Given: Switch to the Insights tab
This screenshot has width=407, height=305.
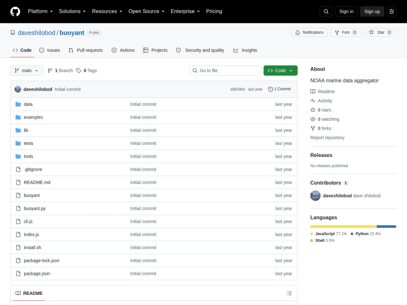Looking at the screenshot, I should click(x=245, y=50).
